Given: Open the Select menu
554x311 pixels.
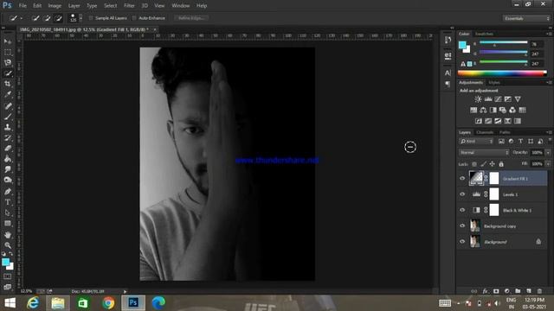Looking at the screenshot, I should tap(110, 6).
